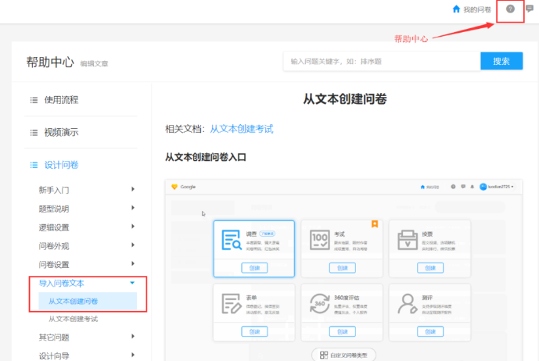Open the help center question mark icon
Viewport: 539px width, 361px height.
[x=510, y=9]
